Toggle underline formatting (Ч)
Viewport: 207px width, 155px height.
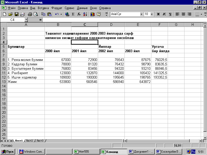[x=170, y=14]
